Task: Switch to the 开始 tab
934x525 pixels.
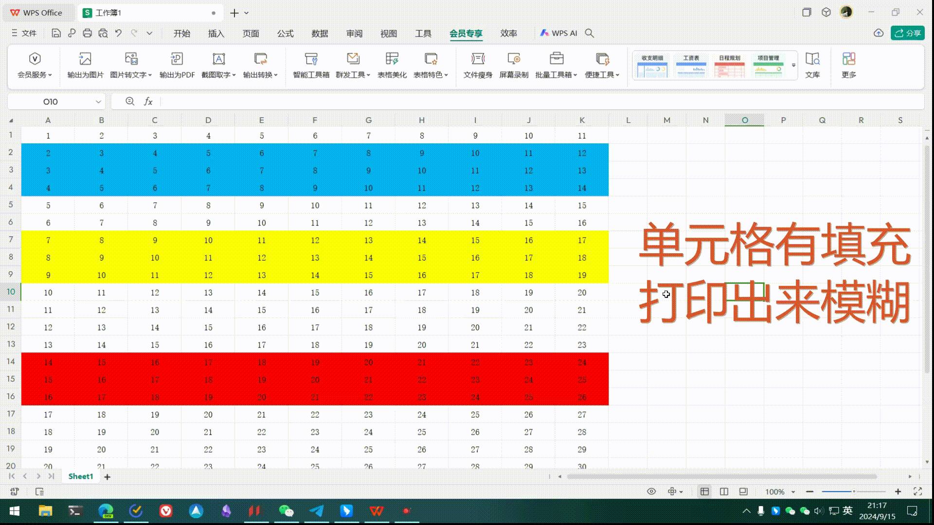Action: [181, 34]
